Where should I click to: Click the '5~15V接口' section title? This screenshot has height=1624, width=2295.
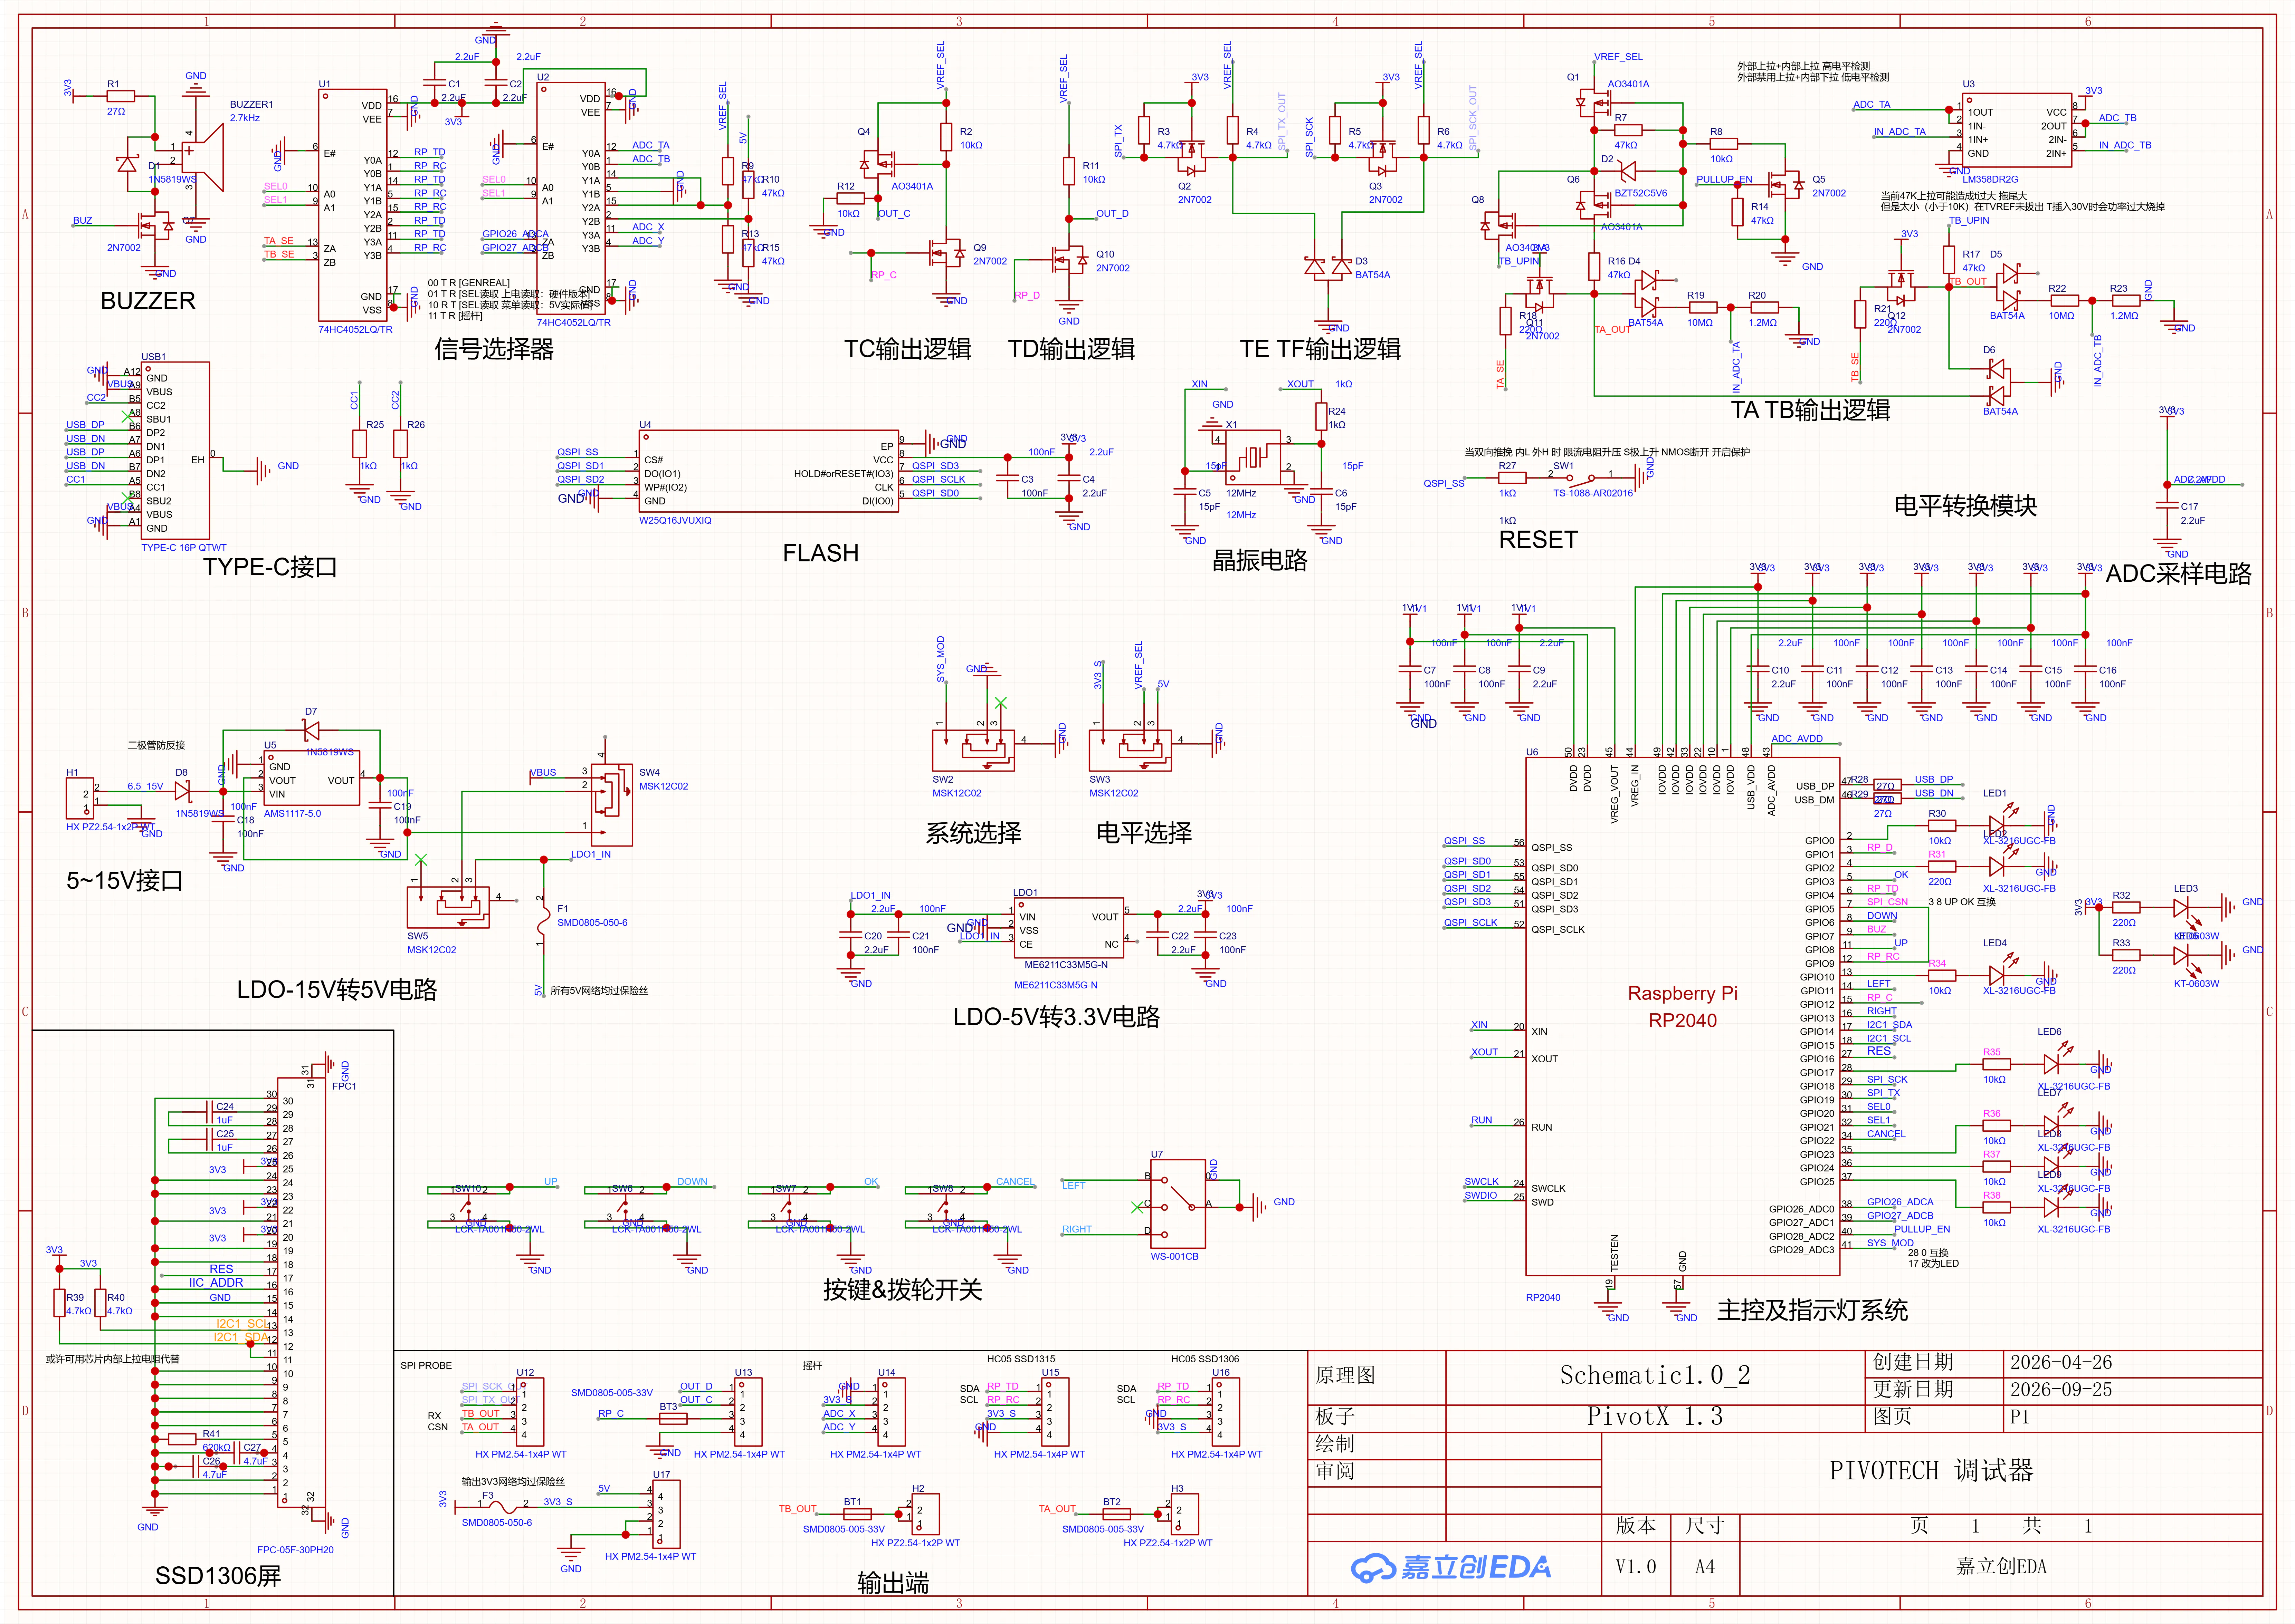tap(125, 881)
